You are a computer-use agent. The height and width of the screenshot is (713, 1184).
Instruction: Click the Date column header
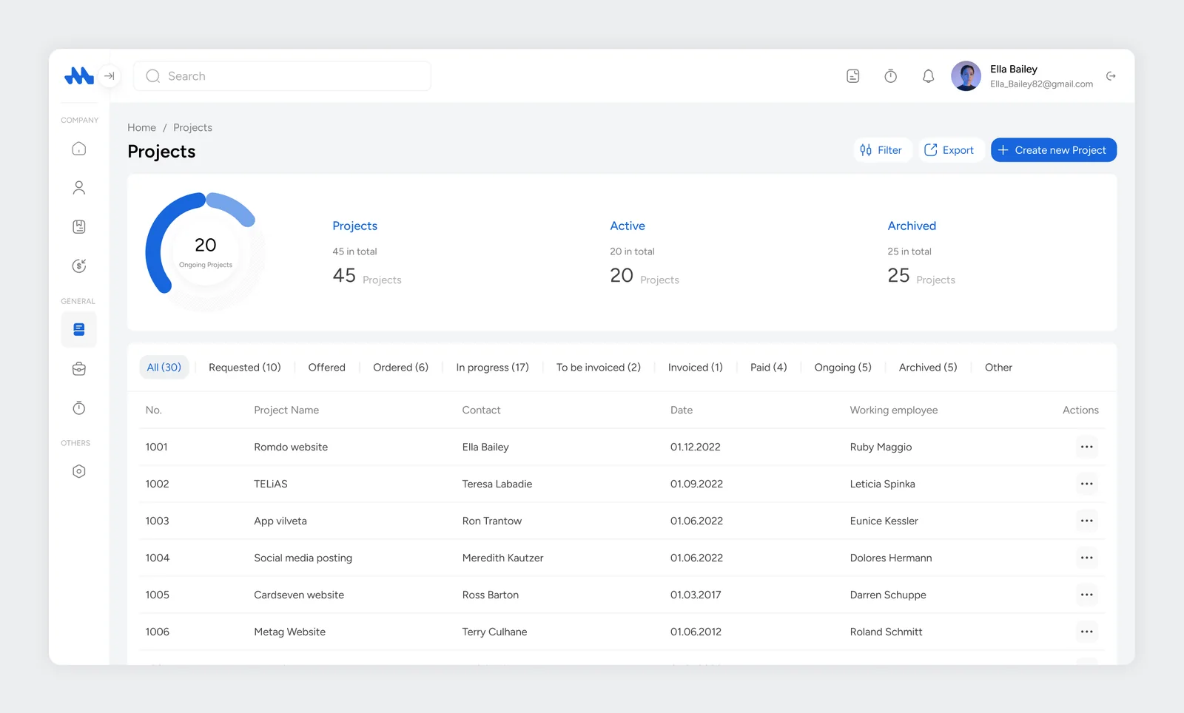[682, 410]
